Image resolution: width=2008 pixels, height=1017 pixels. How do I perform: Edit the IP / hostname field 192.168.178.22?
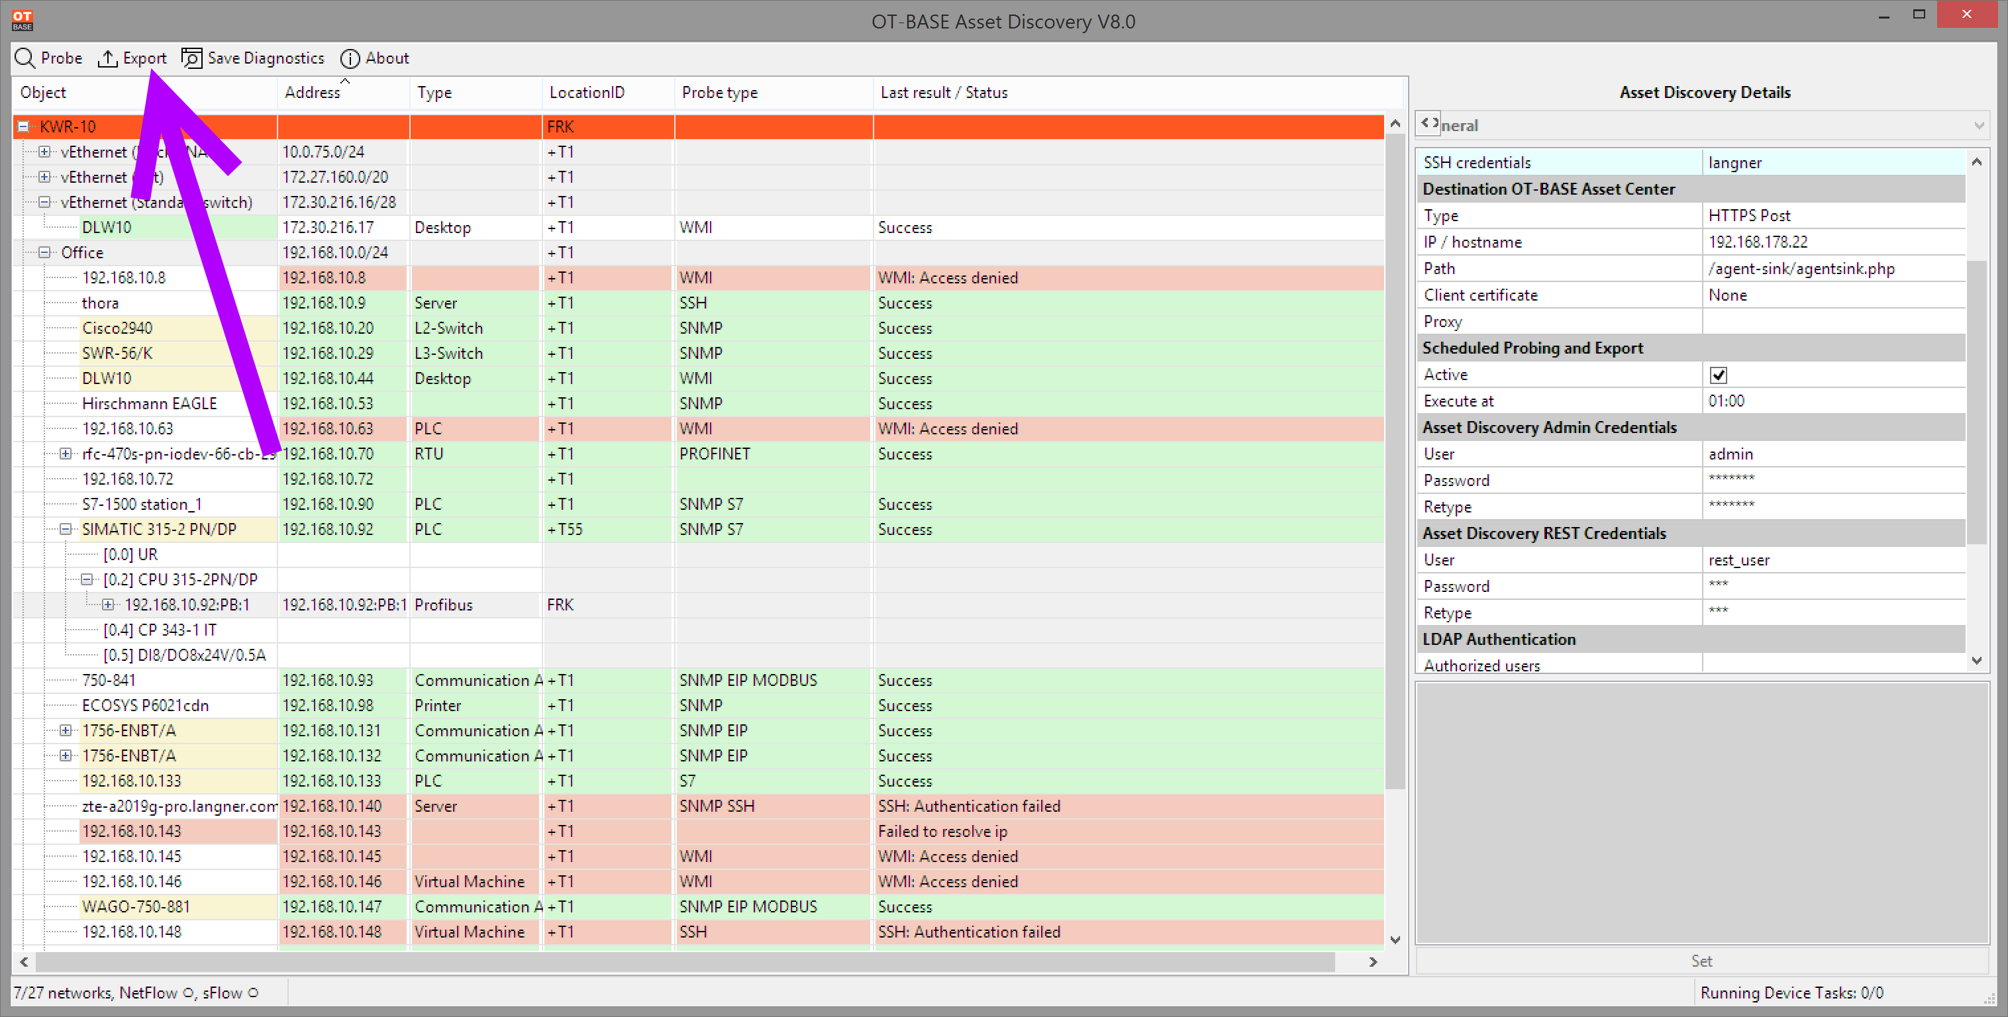1833,242
